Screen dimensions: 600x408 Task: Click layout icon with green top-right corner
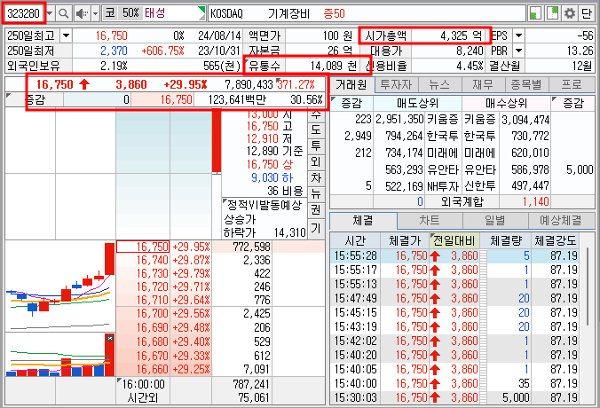coord(552,13)
